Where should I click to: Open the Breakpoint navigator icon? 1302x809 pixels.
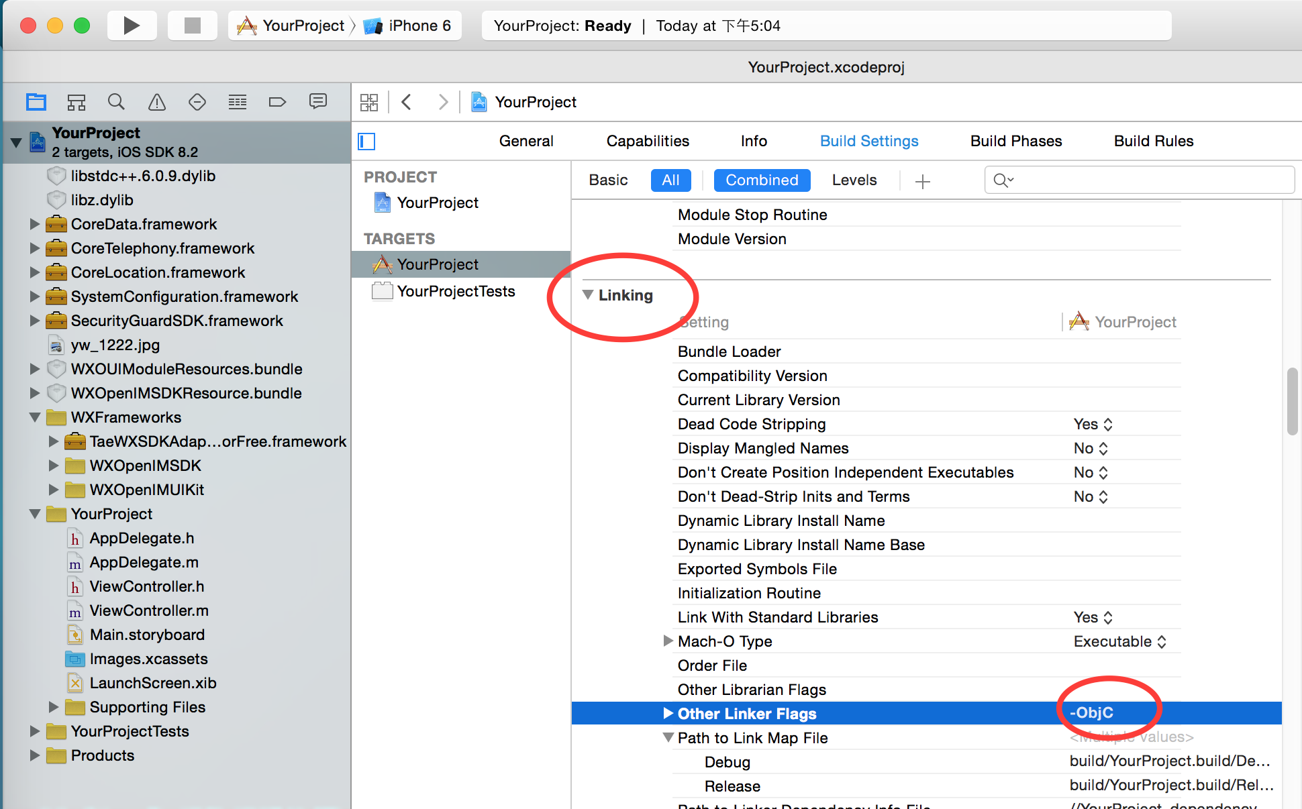click(x=277, y=102)
